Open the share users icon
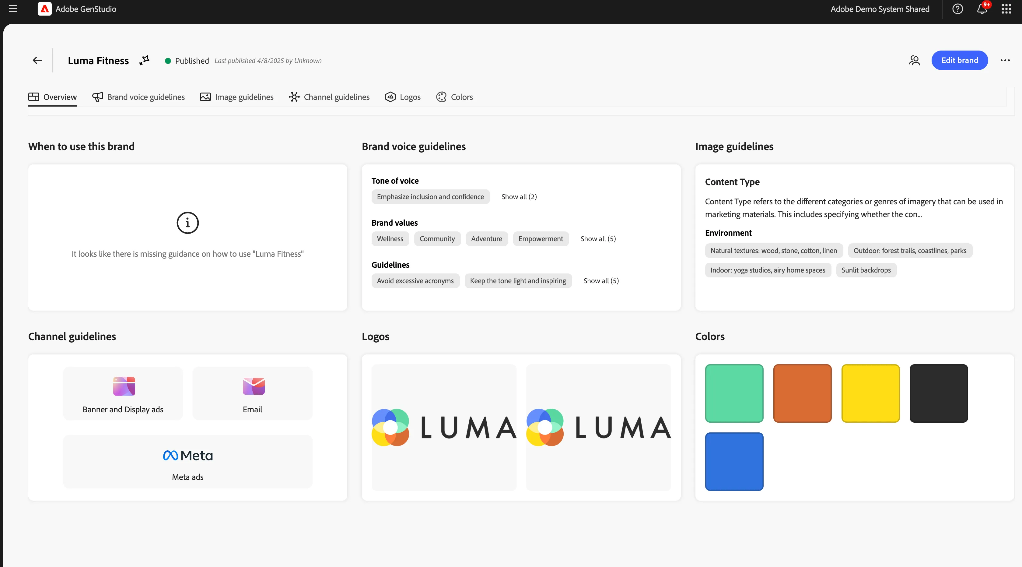1022x567 pixels. tap(915, 60)
